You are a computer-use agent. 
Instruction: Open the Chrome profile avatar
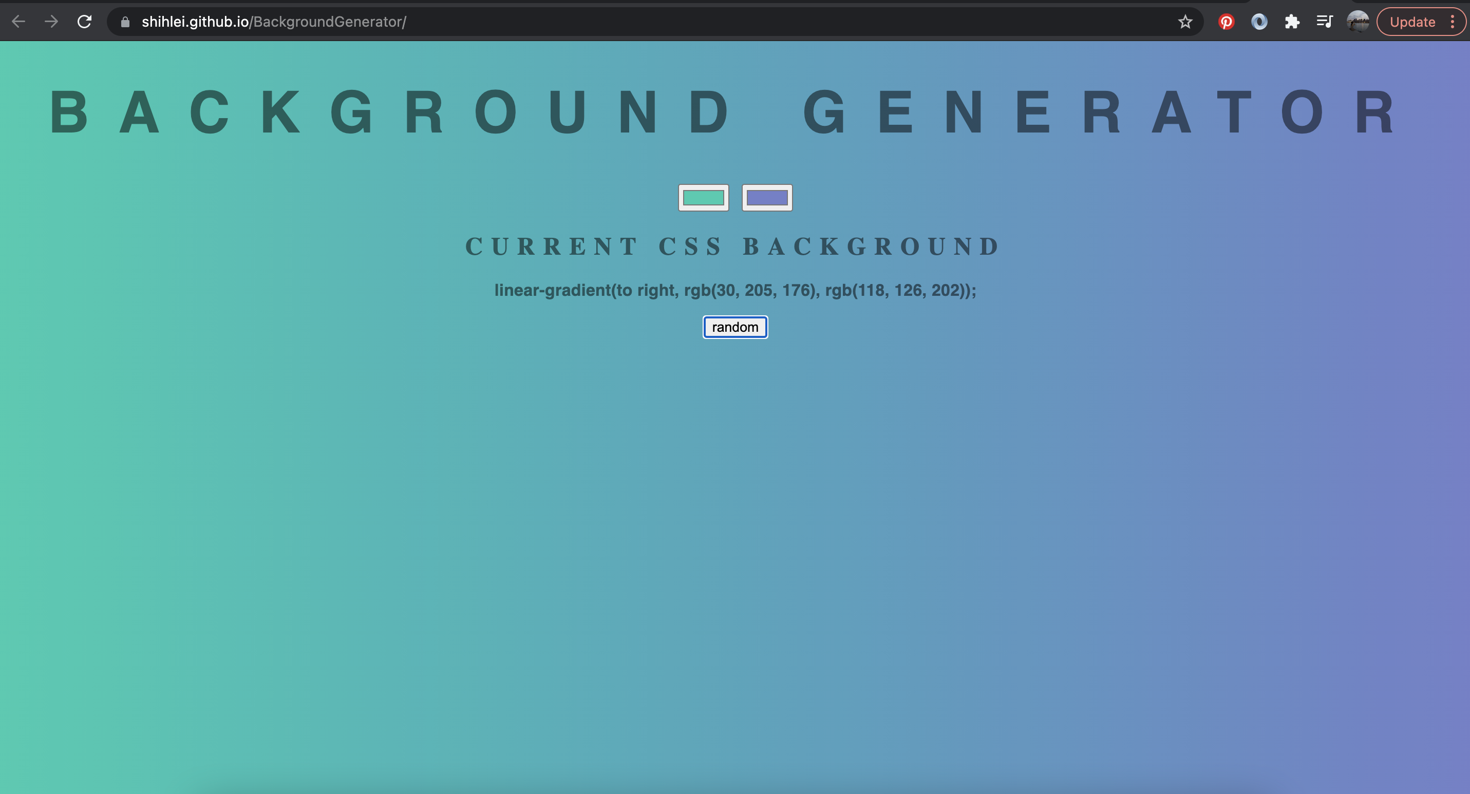coord(1358,22)
